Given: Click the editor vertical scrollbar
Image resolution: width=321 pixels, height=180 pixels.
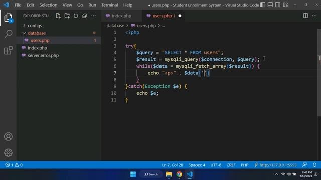Looking at the screenshot, I should point(319,72).
